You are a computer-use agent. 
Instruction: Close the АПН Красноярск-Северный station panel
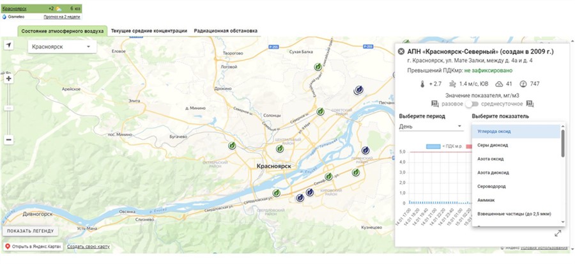[401, 51]
